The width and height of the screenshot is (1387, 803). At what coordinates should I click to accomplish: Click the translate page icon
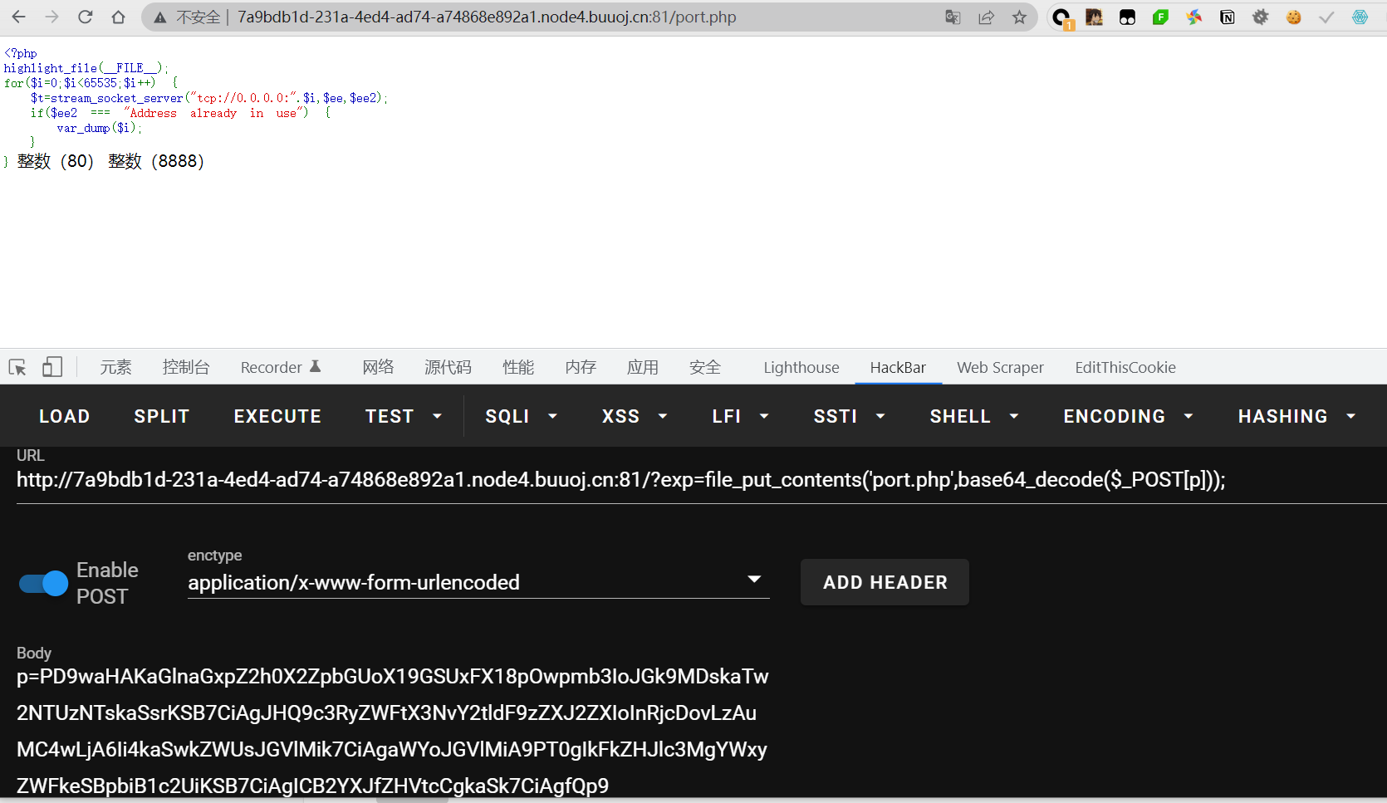point(953,17)
